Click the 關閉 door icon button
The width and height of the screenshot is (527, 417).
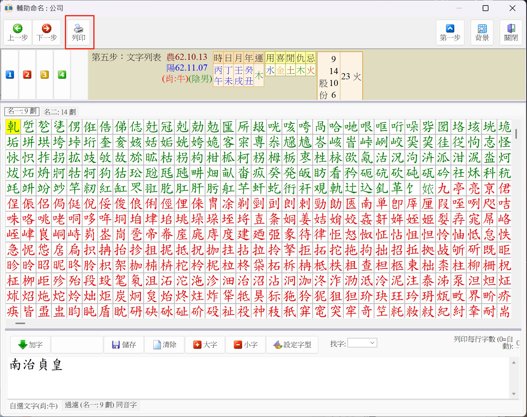coord(511,32)
